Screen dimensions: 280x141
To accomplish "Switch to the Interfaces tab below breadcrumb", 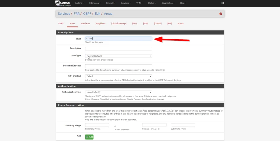I will click(85, 23).
